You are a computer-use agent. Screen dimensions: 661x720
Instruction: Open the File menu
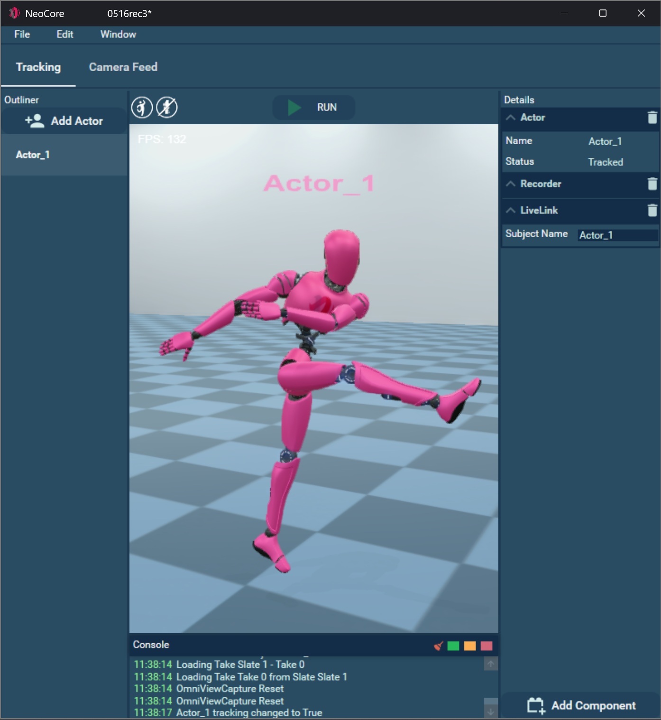[x=22, y=34]
